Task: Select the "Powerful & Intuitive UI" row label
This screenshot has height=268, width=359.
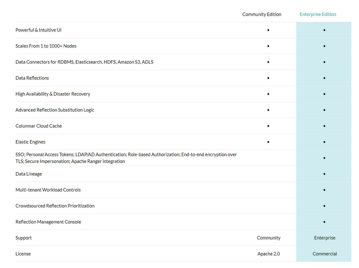Action: click(x=39, y=30)
